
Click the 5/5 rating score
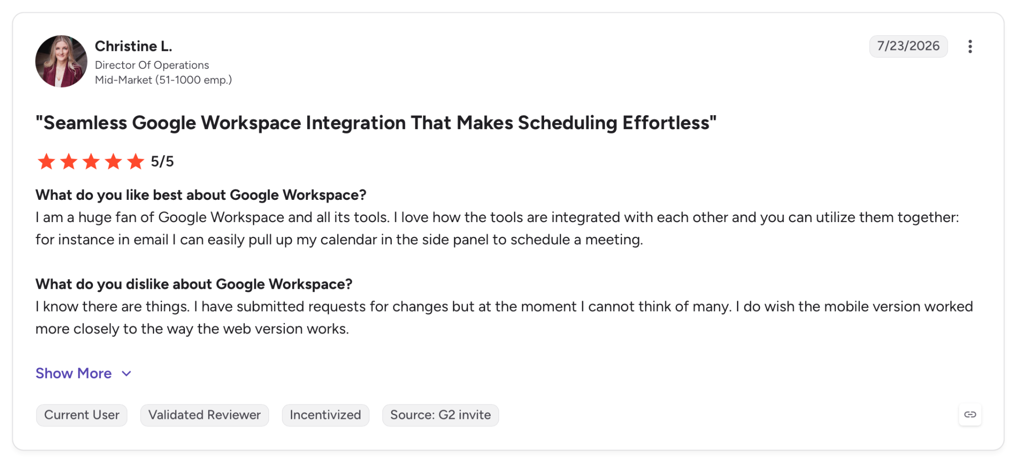(162, 161)
